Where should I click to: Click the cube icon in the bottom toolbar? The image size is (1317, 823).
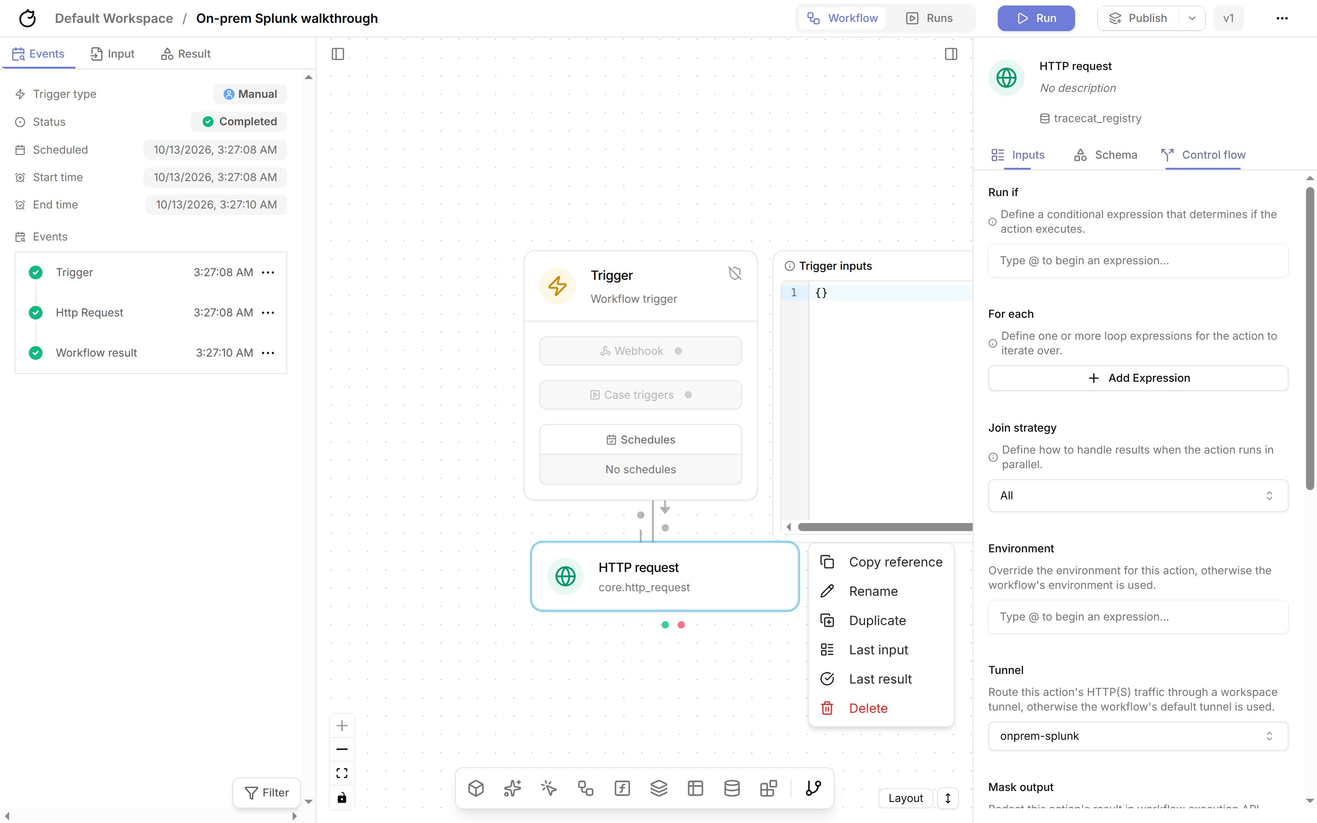pos(476,788)
